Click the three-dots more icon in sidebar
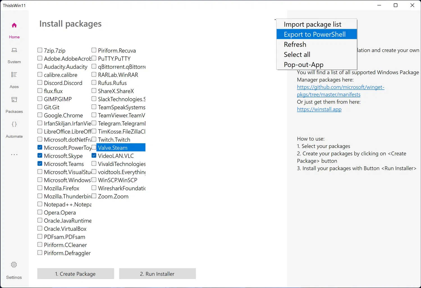This screenshot has height=288, width=421. click(x=14, y=155)
